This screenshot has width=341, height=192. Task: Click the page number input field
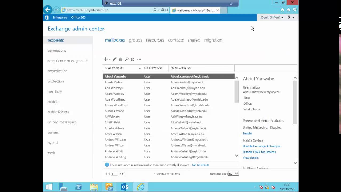point(114,174)
